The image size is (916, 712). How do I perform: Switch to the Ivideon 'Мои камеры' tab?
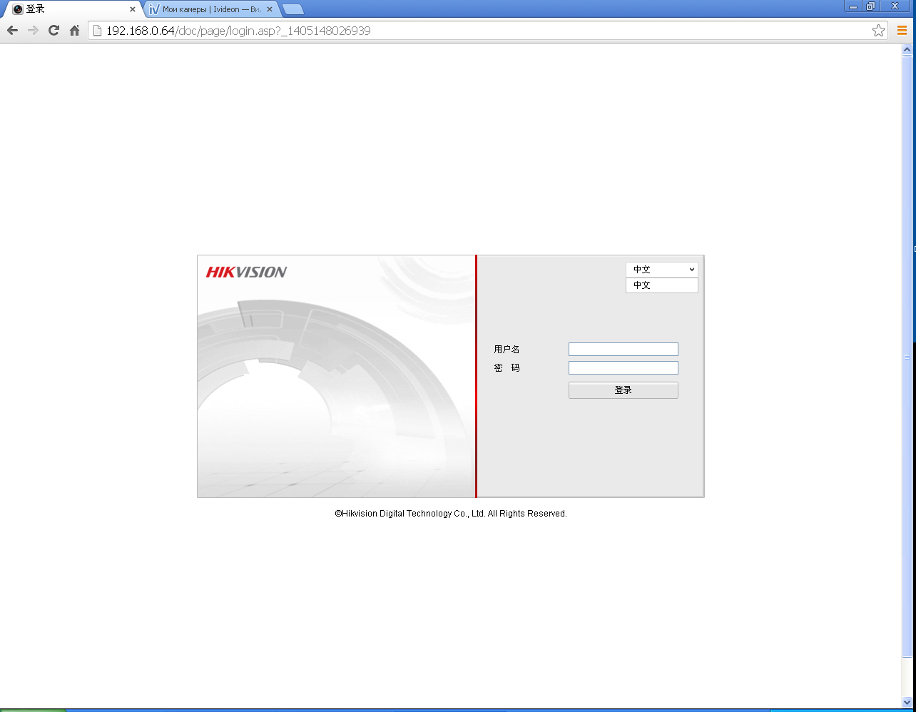click(210, 9)
